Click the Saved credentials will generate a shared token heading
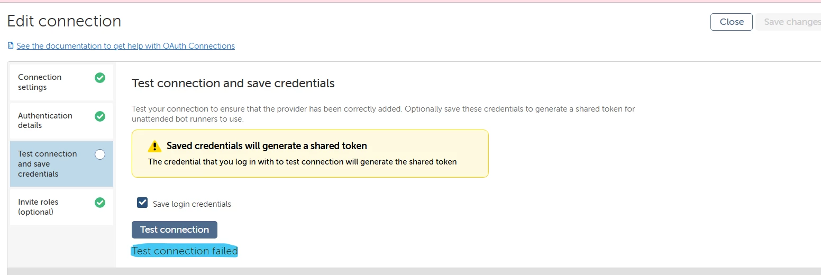 click(267, 146)
